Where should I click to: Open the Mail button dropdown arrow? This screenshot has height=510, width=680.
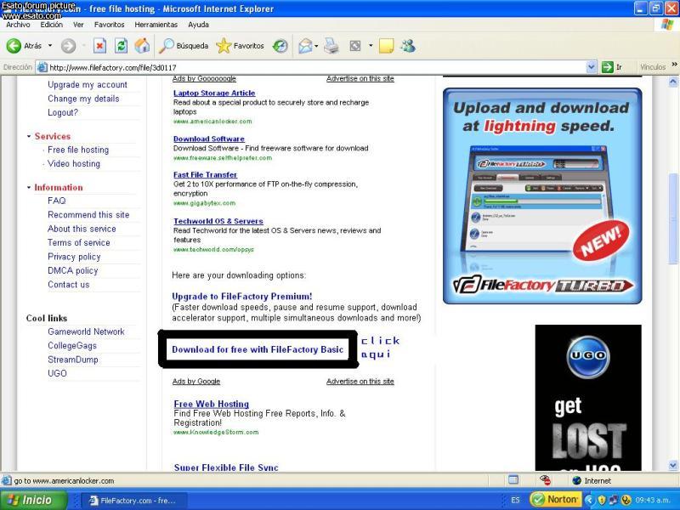[316, 46]
